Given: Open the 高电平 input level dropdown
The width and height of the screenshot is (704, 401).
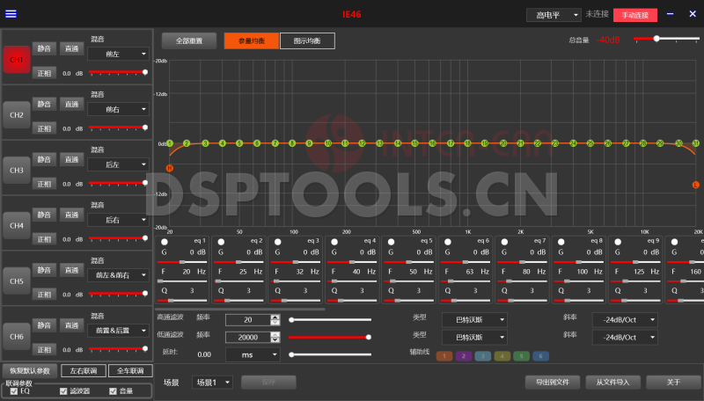Looking at the screenshot, I should click(554, 15).
